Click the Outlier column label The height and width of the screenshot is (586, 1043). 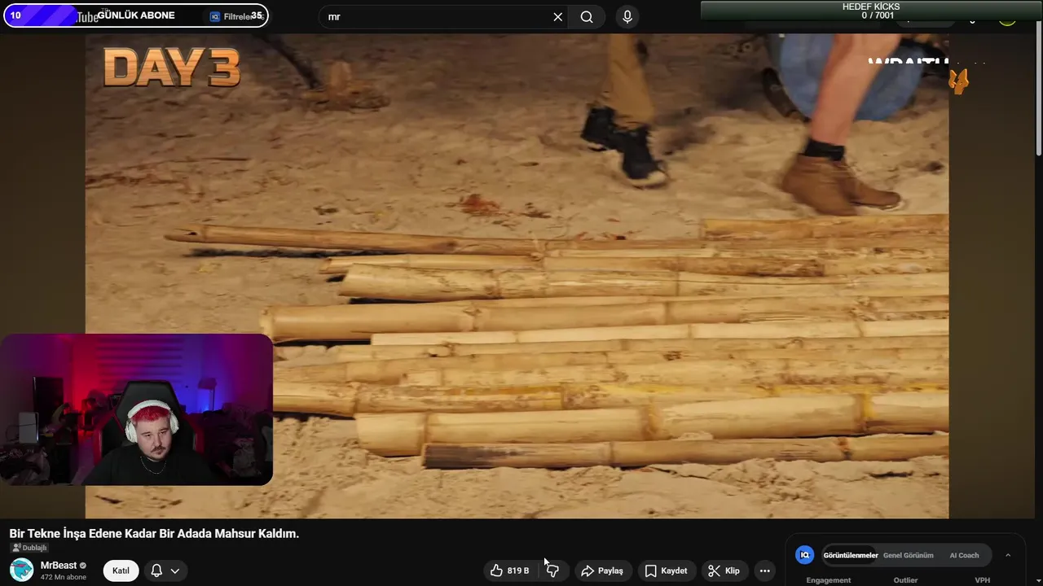tap(905, 580)
